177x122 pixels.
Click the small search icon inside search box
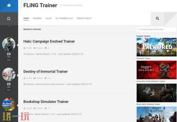point(139,29)
